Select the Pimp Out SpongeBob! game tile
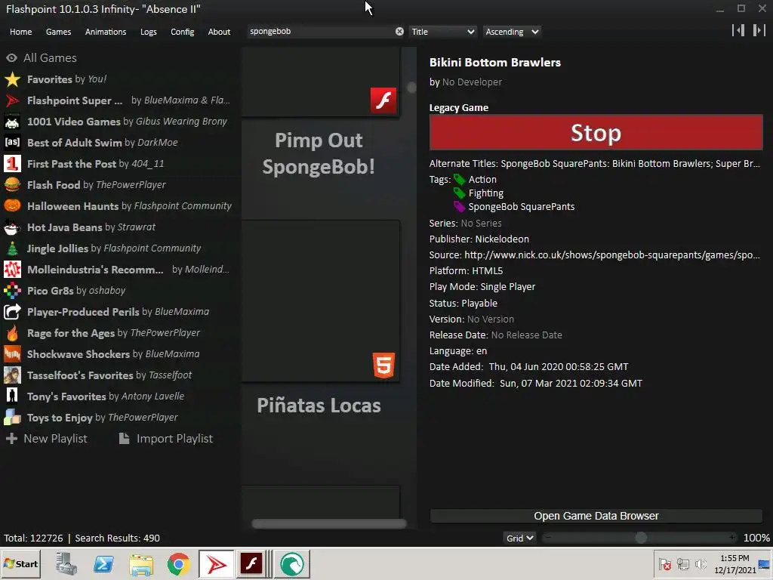773x580 pixels. point(320,154)
